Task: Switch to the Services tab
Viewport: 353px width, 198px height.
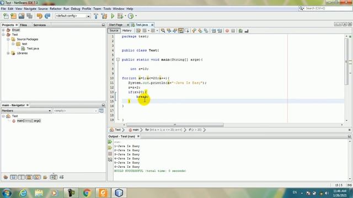Action: tap(39, 25)
